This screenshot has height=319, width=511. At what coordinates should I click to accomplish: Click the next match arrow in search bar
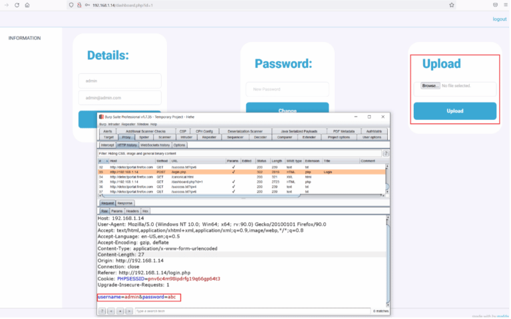coord(128,311)
